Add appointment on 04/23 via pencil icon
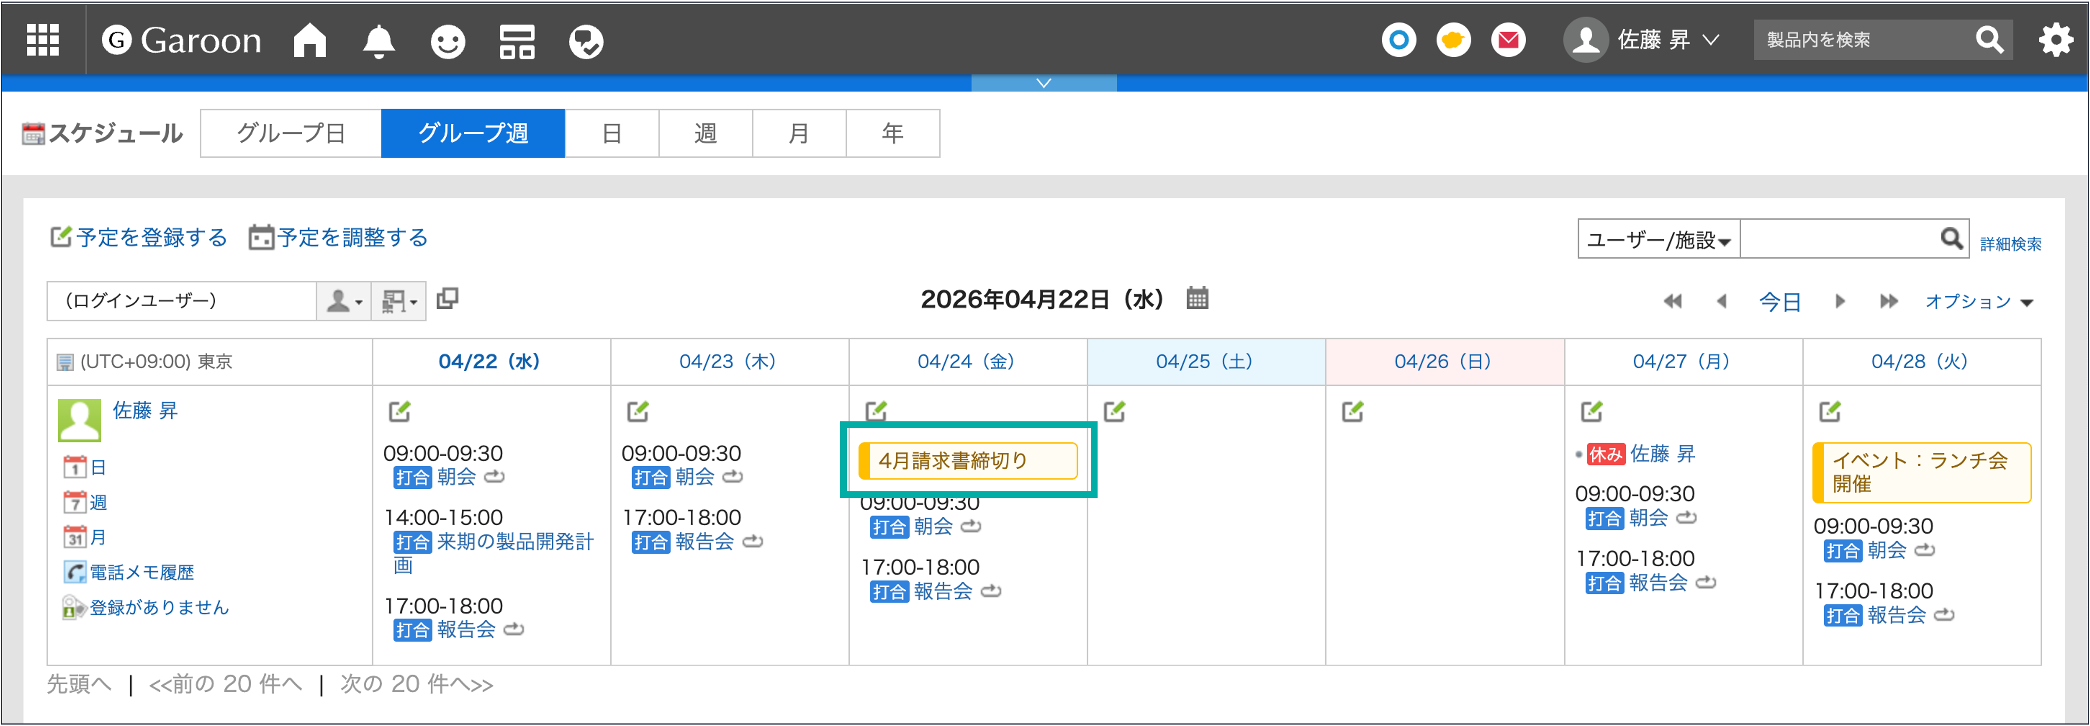2090x726 pixels. [638, 411]
